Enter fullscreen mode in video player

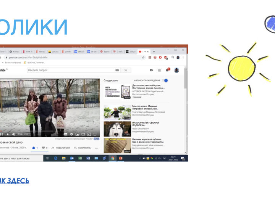coord(95,134)
